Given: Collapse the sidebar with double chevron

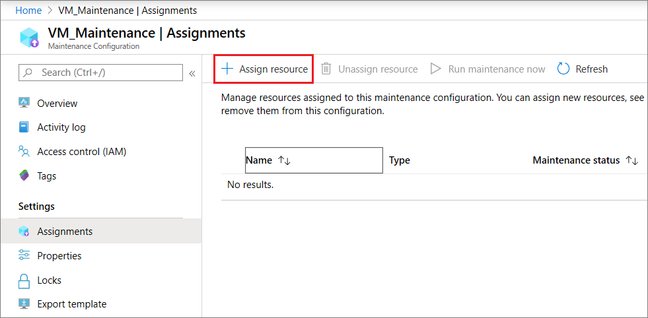Looking at the screenshot, I should (x=192, y=73).
